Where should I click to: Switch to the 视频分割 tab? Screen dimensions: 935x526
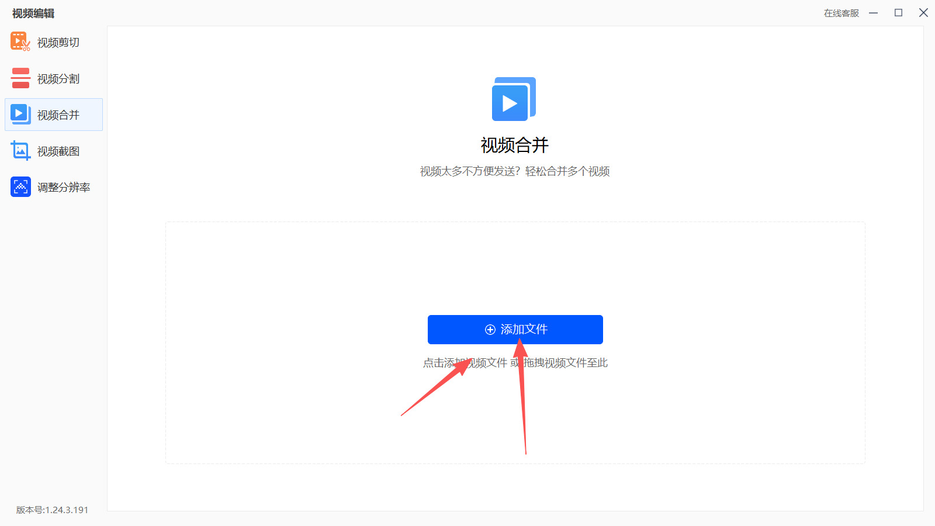(58, 78)
